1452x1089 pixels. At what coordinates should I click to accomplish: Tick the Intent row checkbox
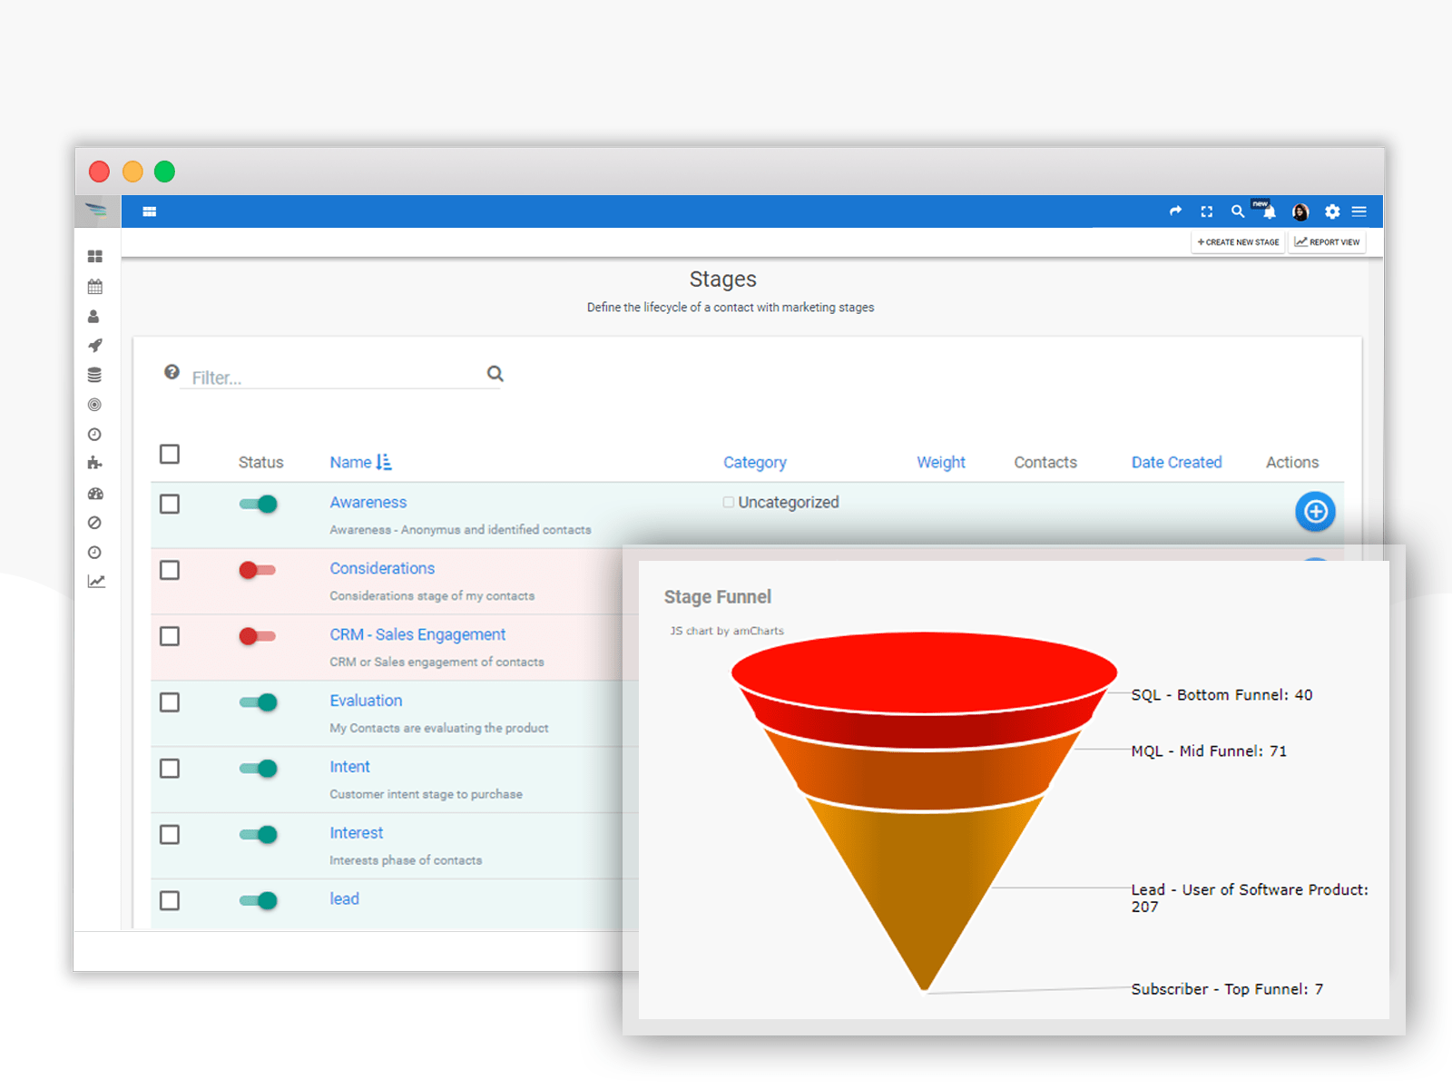pos(170,769)
